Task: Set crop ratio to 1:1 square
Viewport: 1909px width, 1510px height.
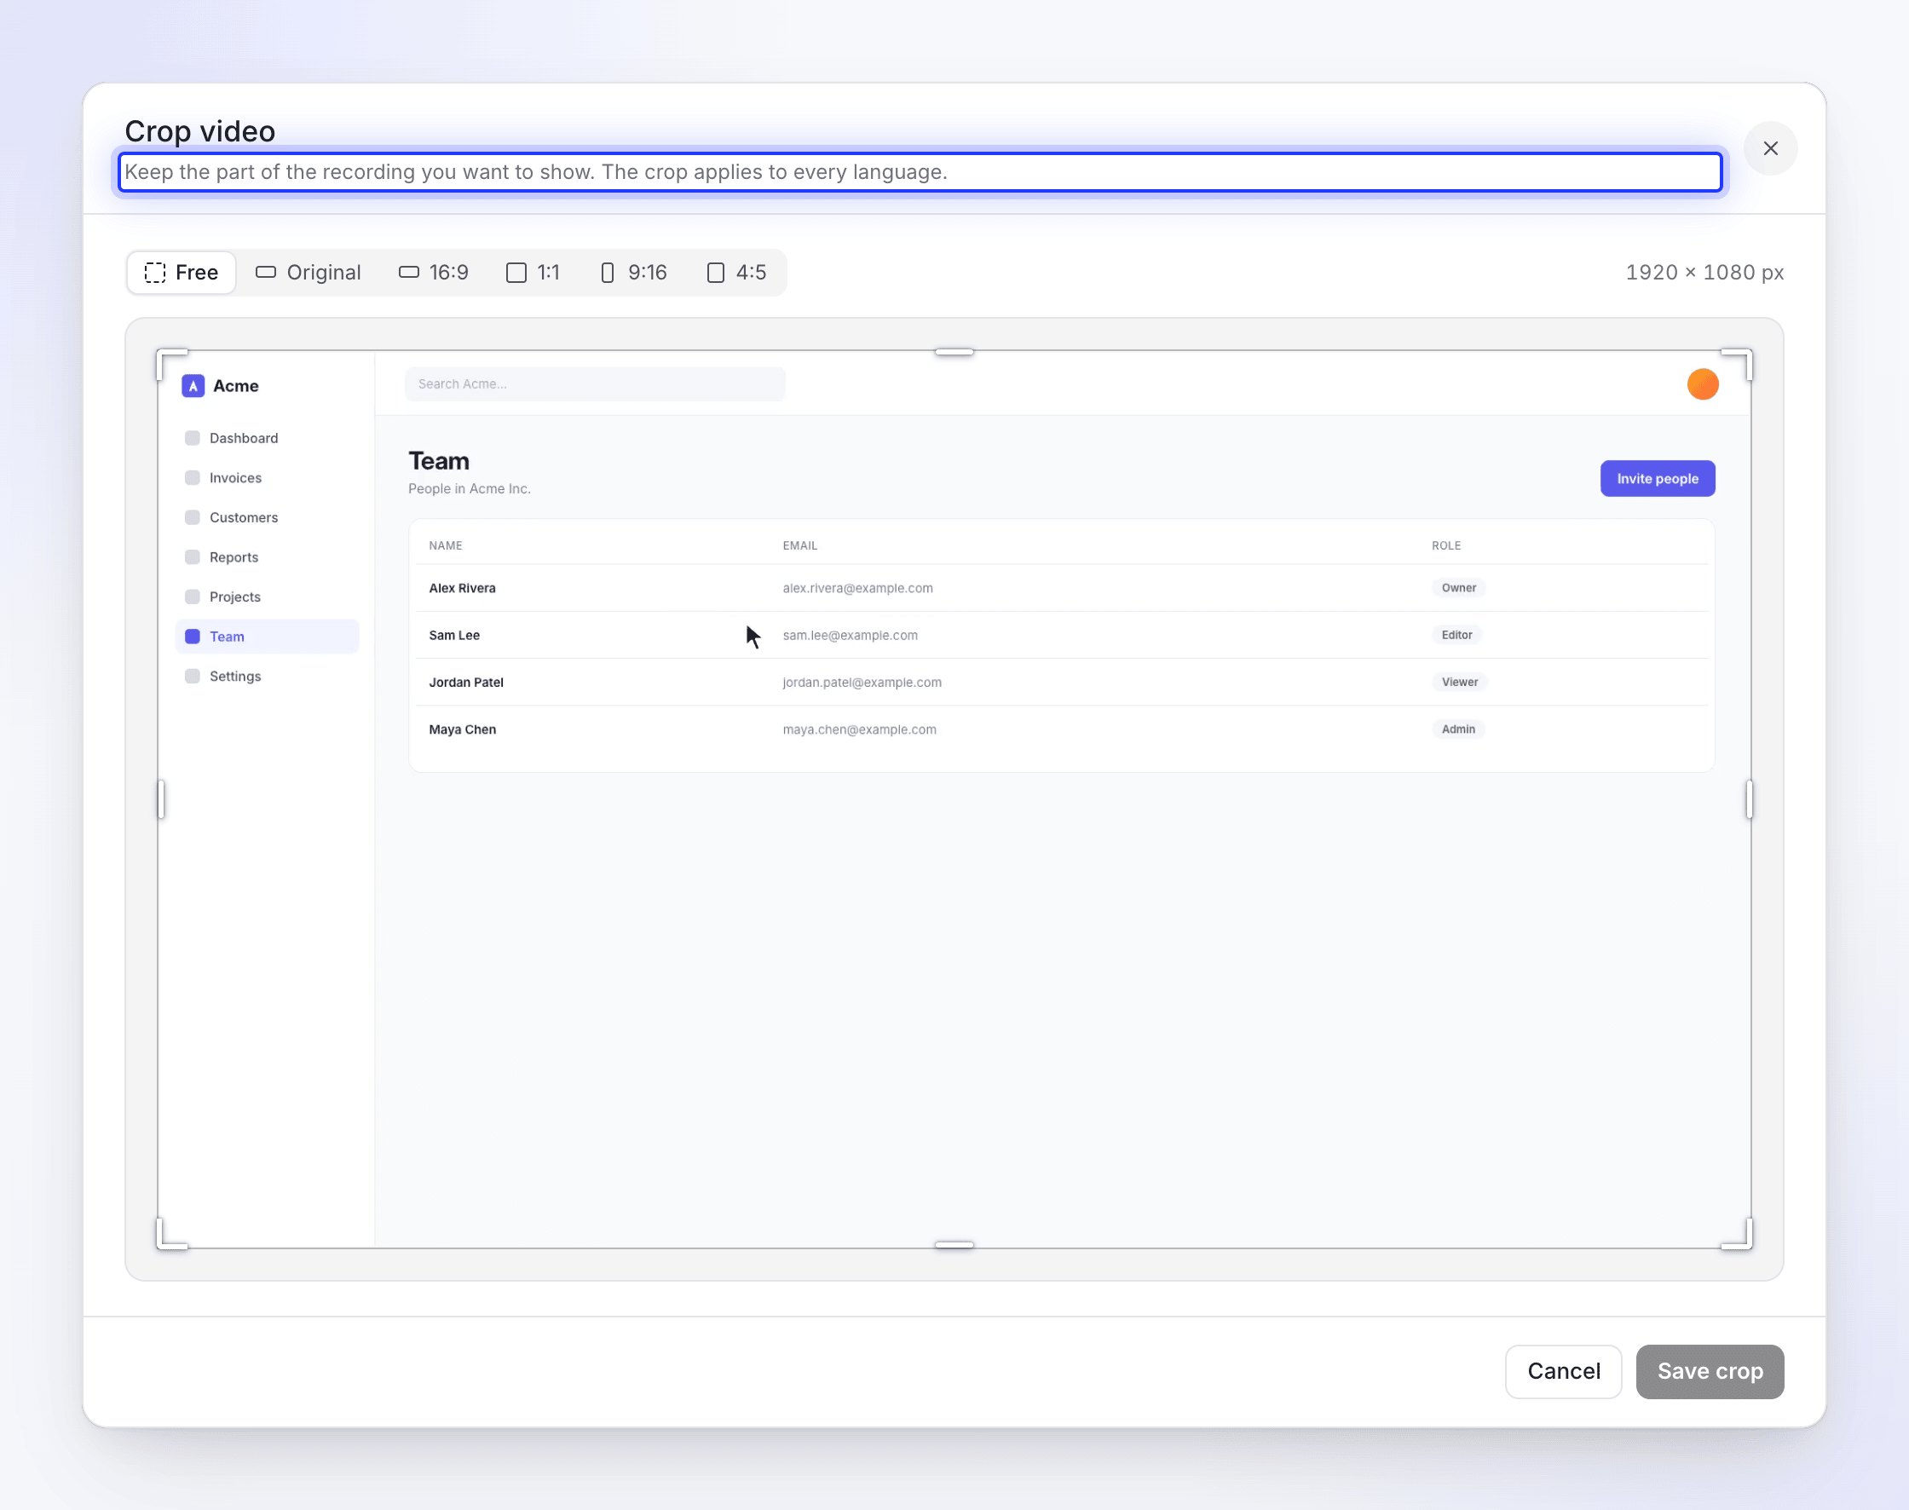Action: click(x=533, y=273)
